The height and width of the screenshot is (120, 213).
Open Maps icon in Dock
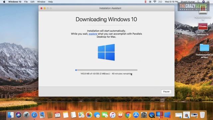click(81, 115)
